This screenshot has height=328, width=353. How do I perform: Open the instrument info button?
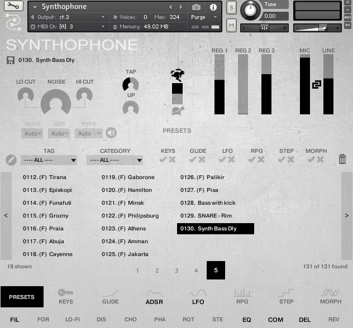coord(213,7)
